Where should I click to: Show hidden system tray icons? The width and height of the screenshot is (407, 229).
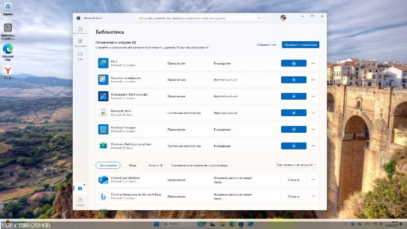(346, 224)
